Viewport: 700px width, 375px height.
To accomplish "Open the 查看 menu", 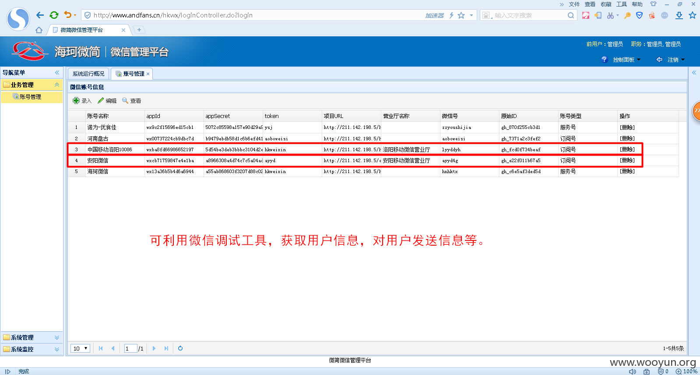I will click(590, 4).
